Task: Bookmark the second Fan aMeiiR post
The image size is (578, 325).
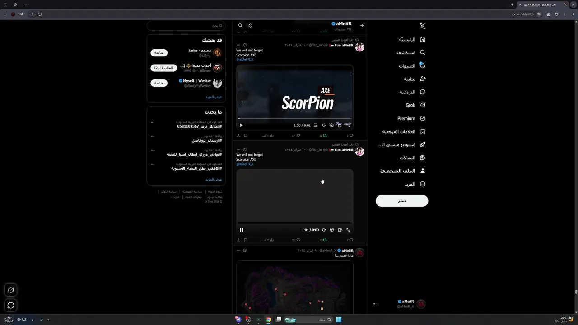Action: point(245,240)
